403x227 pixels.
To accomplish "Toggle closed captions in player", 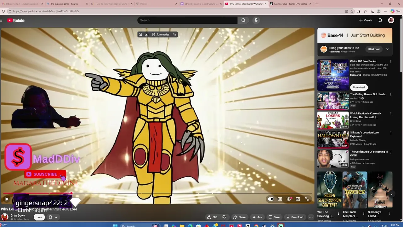I will click(x=280, y=199).
